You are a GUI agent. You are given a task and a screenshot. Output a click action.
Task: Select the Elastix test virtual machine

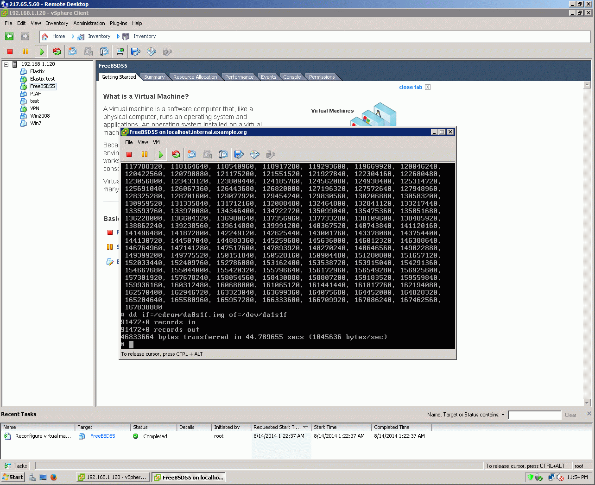tap(42, 79)
